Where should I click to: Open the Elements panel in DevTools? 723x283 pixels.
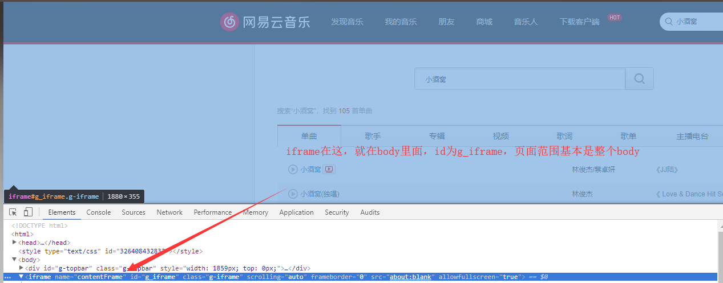(62, 212)
